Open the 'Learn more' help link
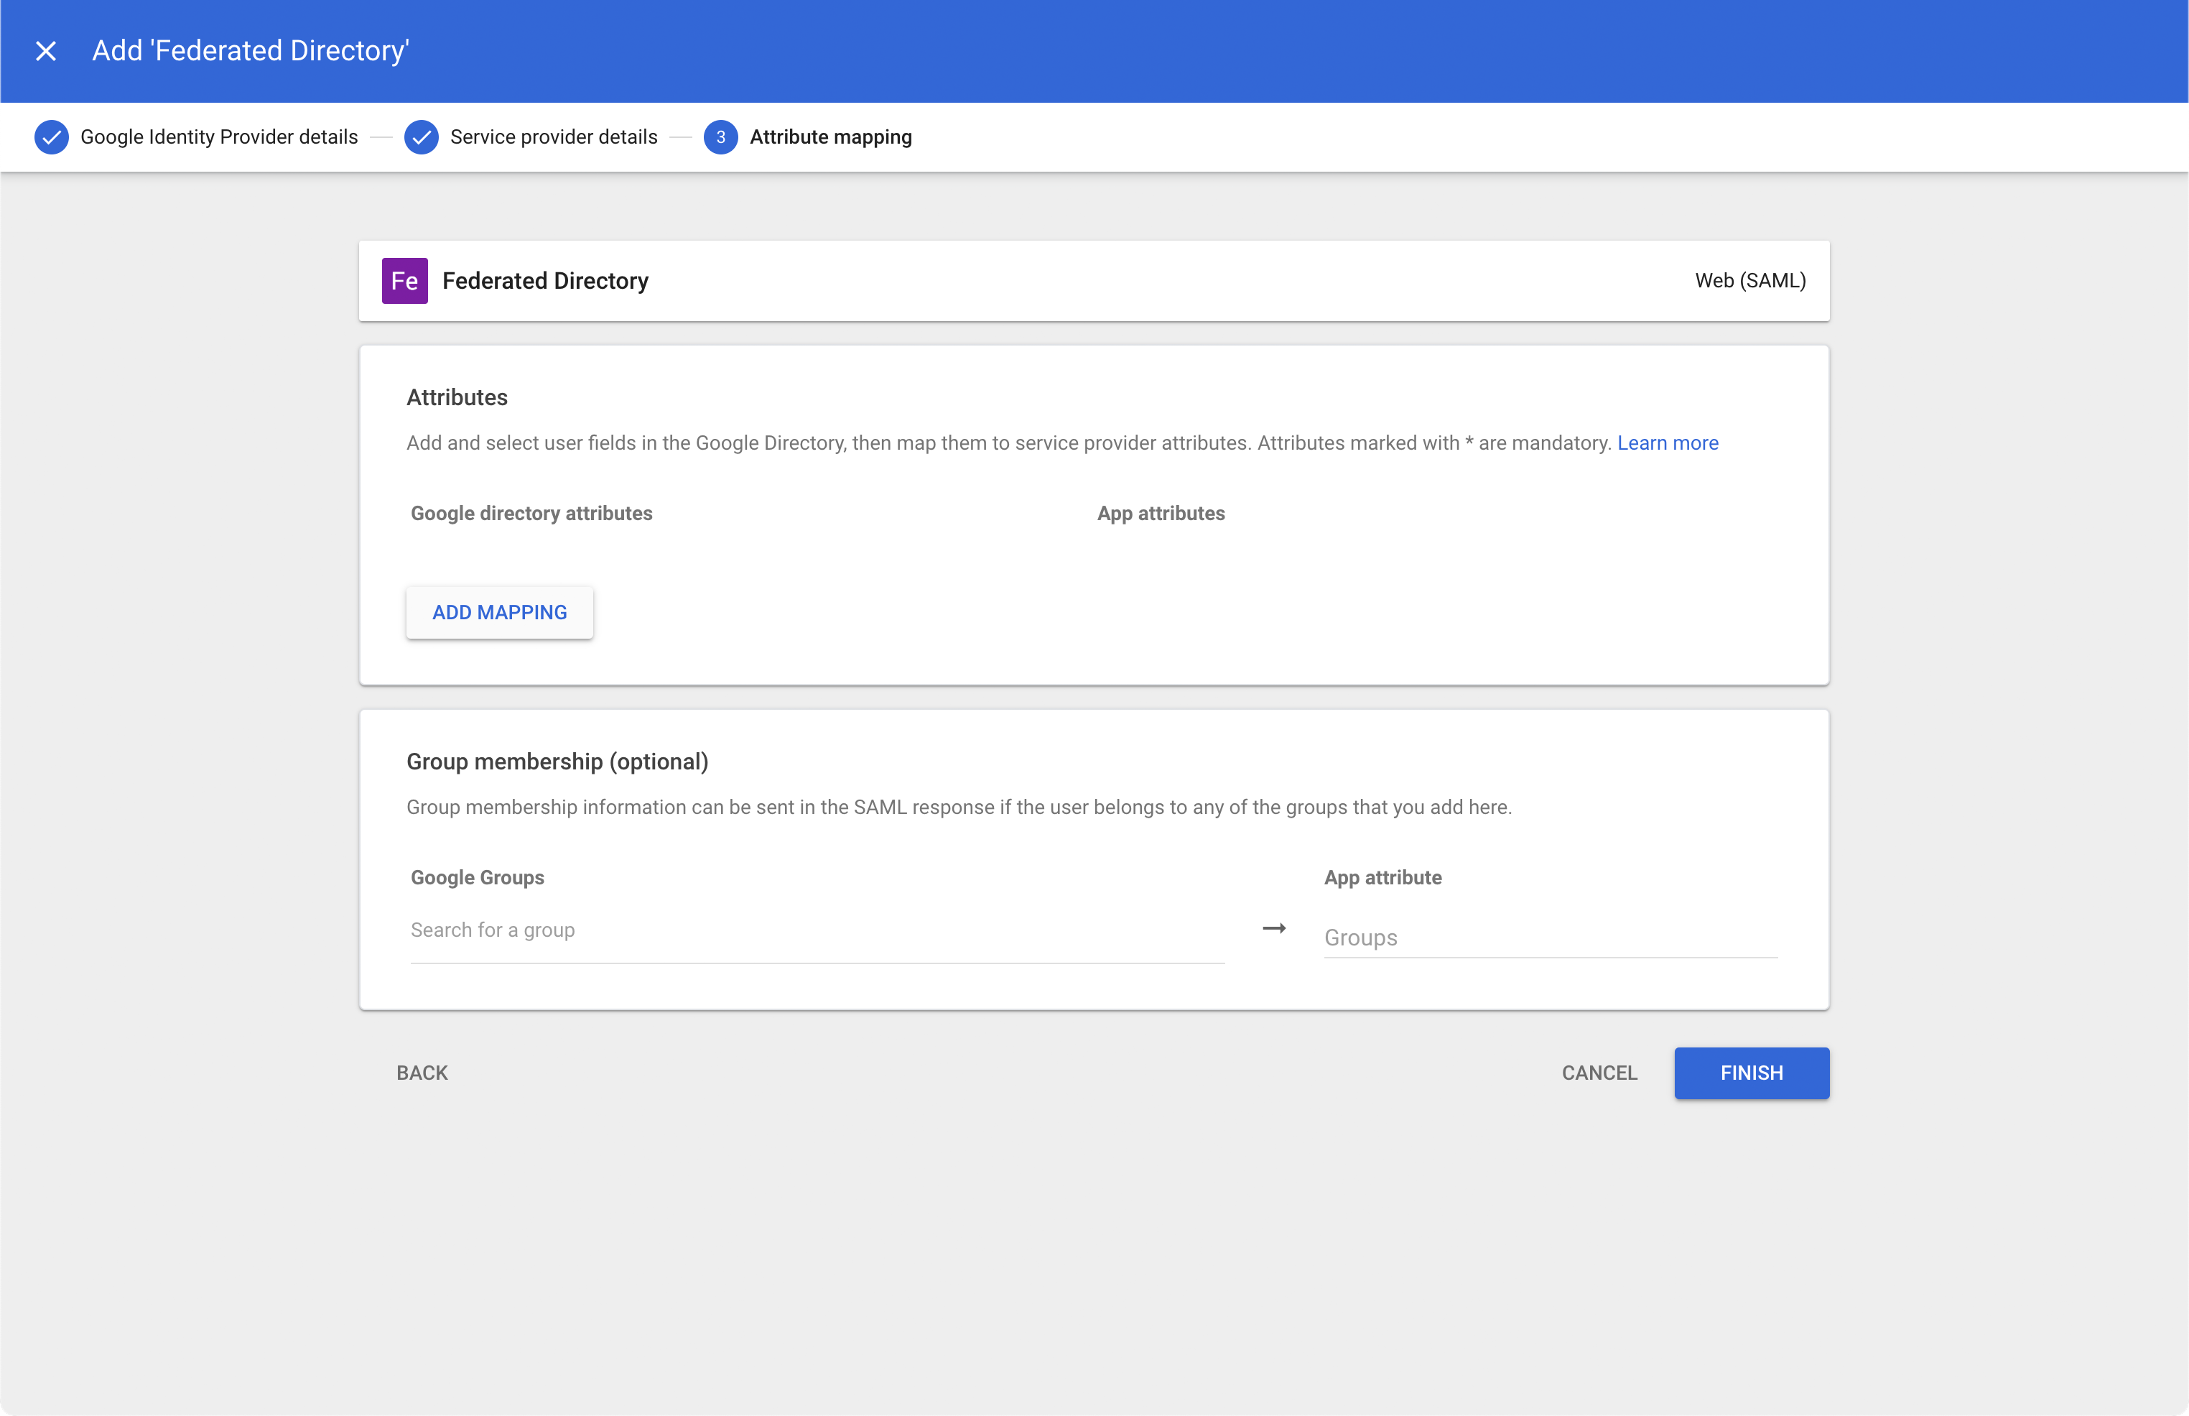The height and width of the screenshot is (1416, 2189). click(x=1667, y=443)
